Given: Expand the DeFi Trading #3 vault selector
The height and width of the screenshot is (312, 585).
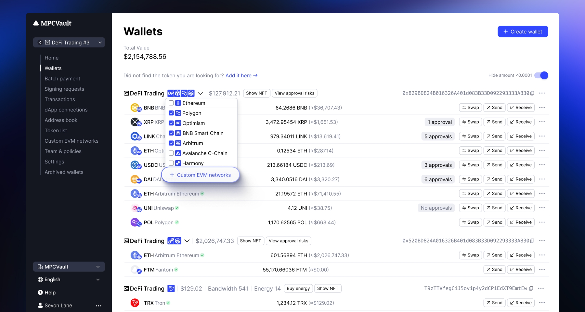Looking at the screenshot, I should (x=100, y=43).
